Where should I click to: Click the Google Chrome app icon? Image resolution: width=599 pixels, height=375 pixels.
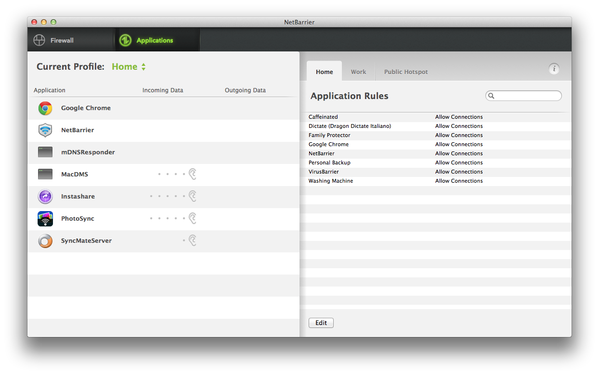pos(45,108)
